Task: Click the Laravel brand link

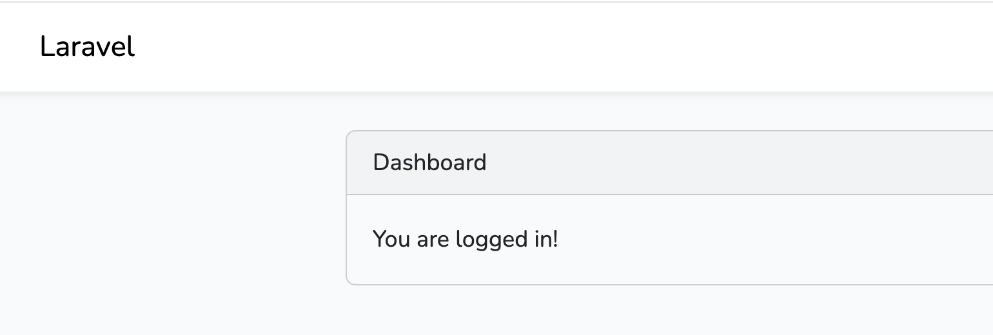Action: (87, 47)
